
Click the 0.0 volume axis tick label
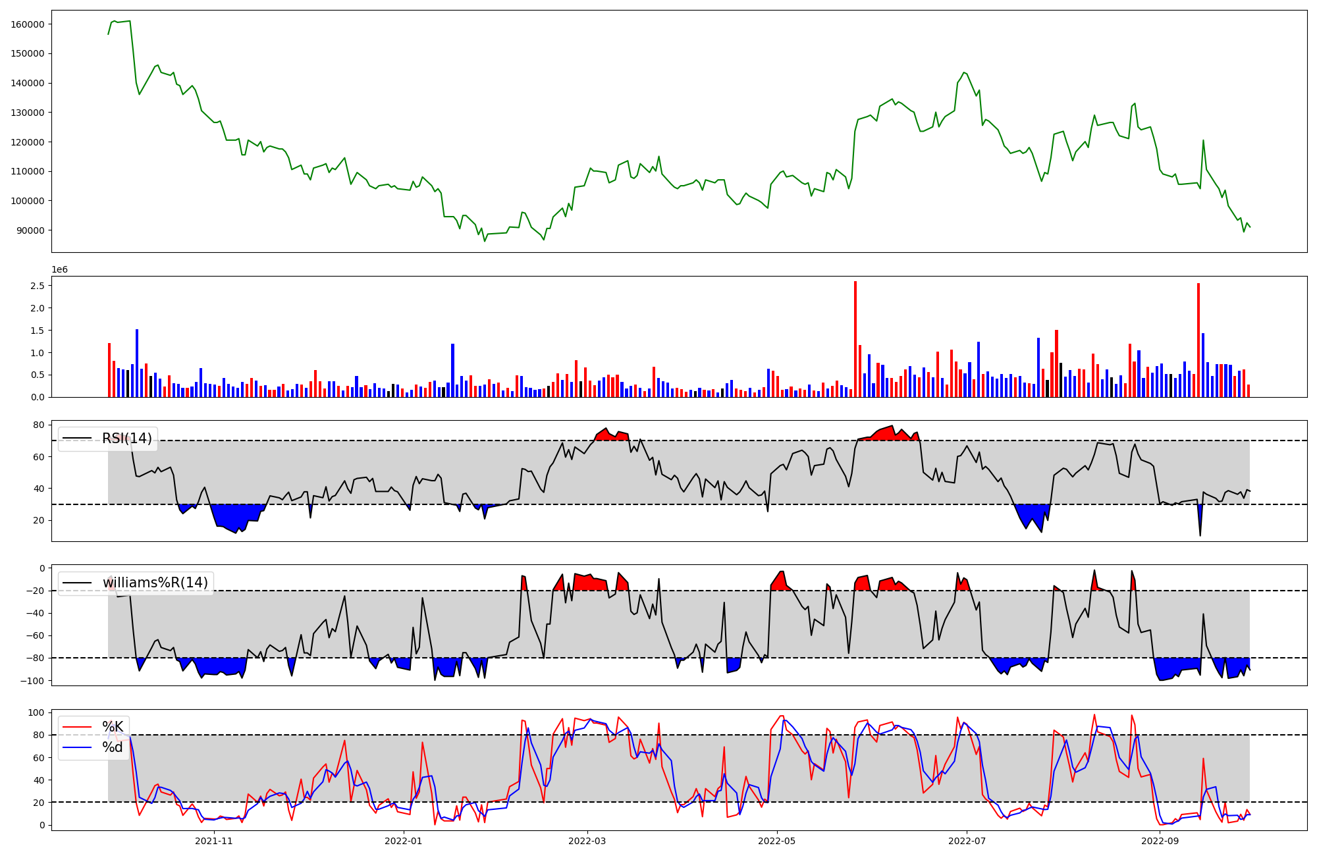[38, 397]
